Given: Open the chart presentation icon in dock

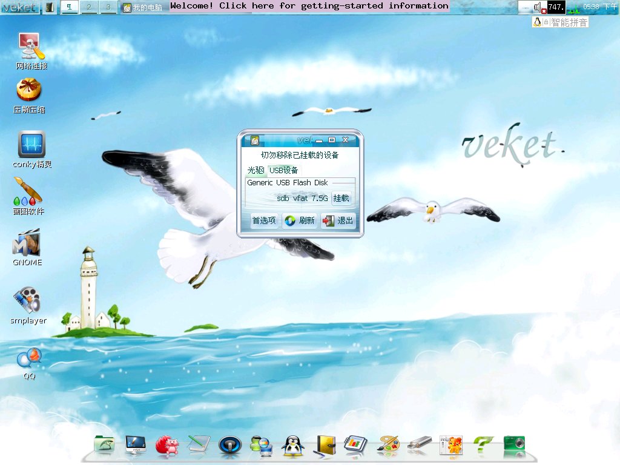Looking at the screenshot, I should click(355, 445).
